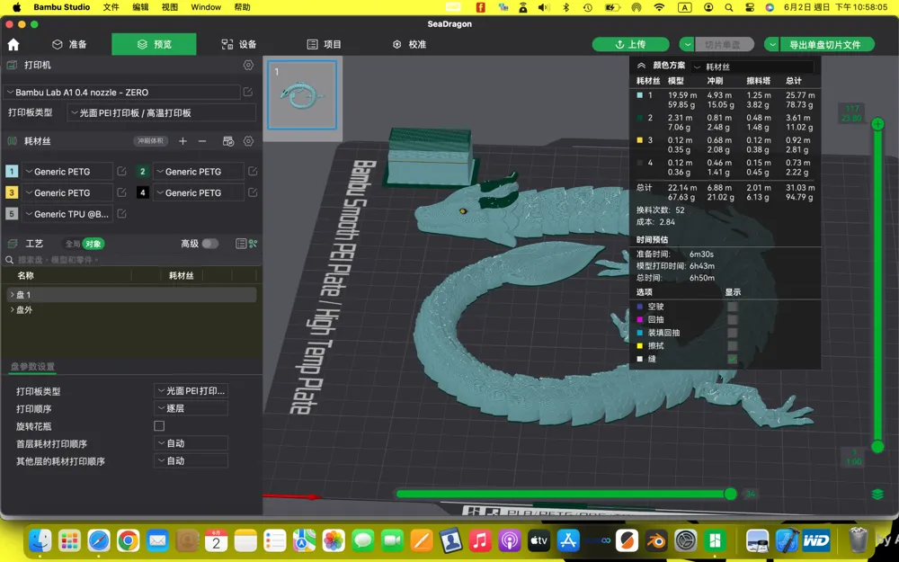Click plus handle on vertical layer slider
Screen dimensions: 899x562
point(877,124)
